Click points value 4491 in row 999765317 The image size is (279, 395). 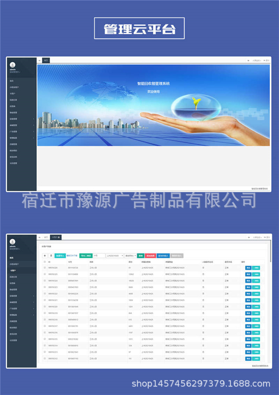pyautogui.click(x=131, y=326)
